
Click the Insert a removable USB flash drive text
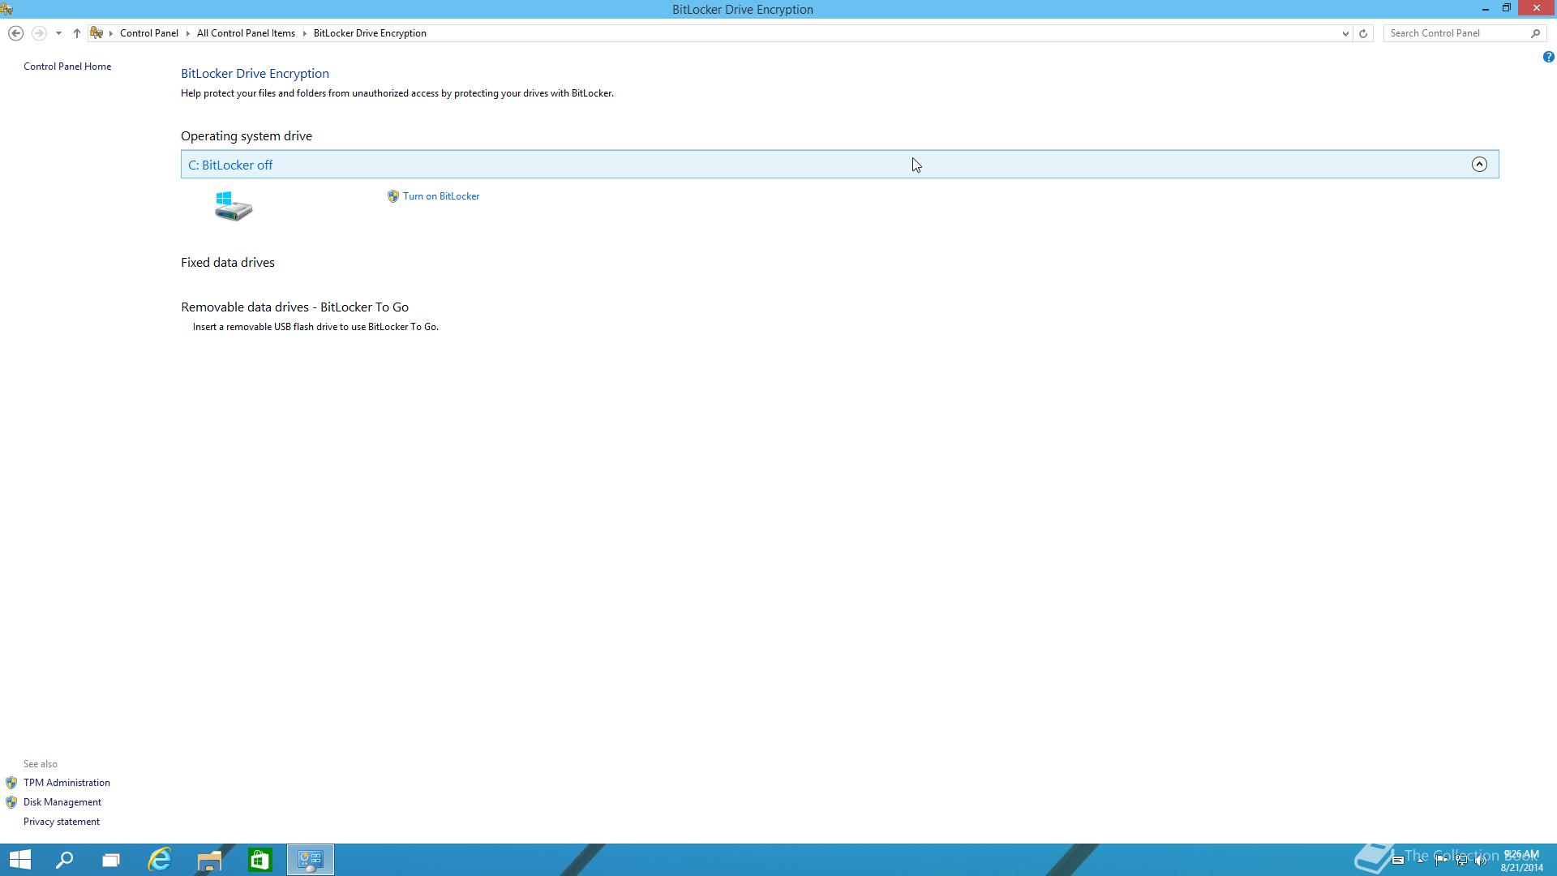pyautogui.click(x=315, y=327)
